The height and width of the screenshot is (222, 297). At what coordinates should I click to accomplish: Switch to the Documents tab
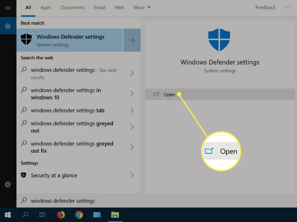pyautogui.click(x=72, y=7)
